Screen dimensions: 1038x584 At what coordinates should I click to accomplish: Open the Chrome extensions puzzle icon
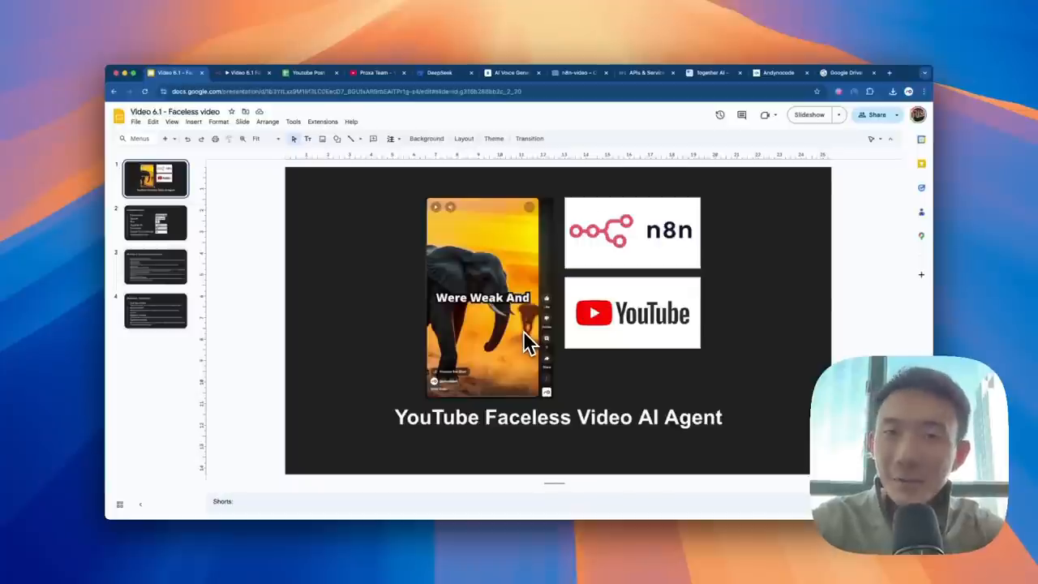pyautogui.click(x=869, y=92)
